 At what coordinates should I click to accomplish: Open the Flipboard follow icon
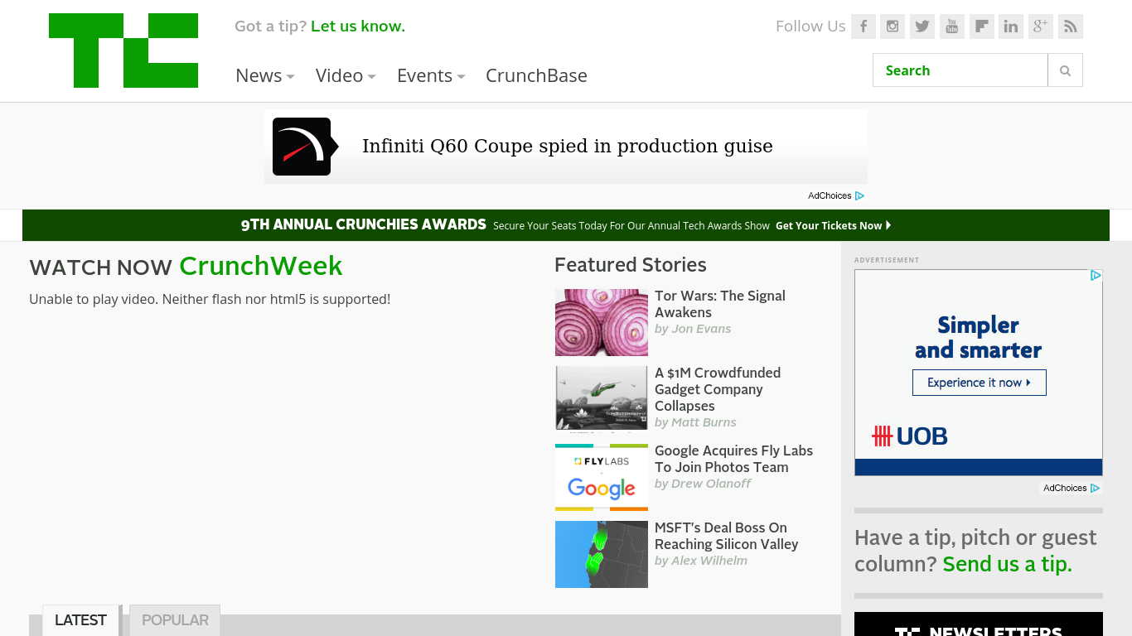(x=981, y=26)
